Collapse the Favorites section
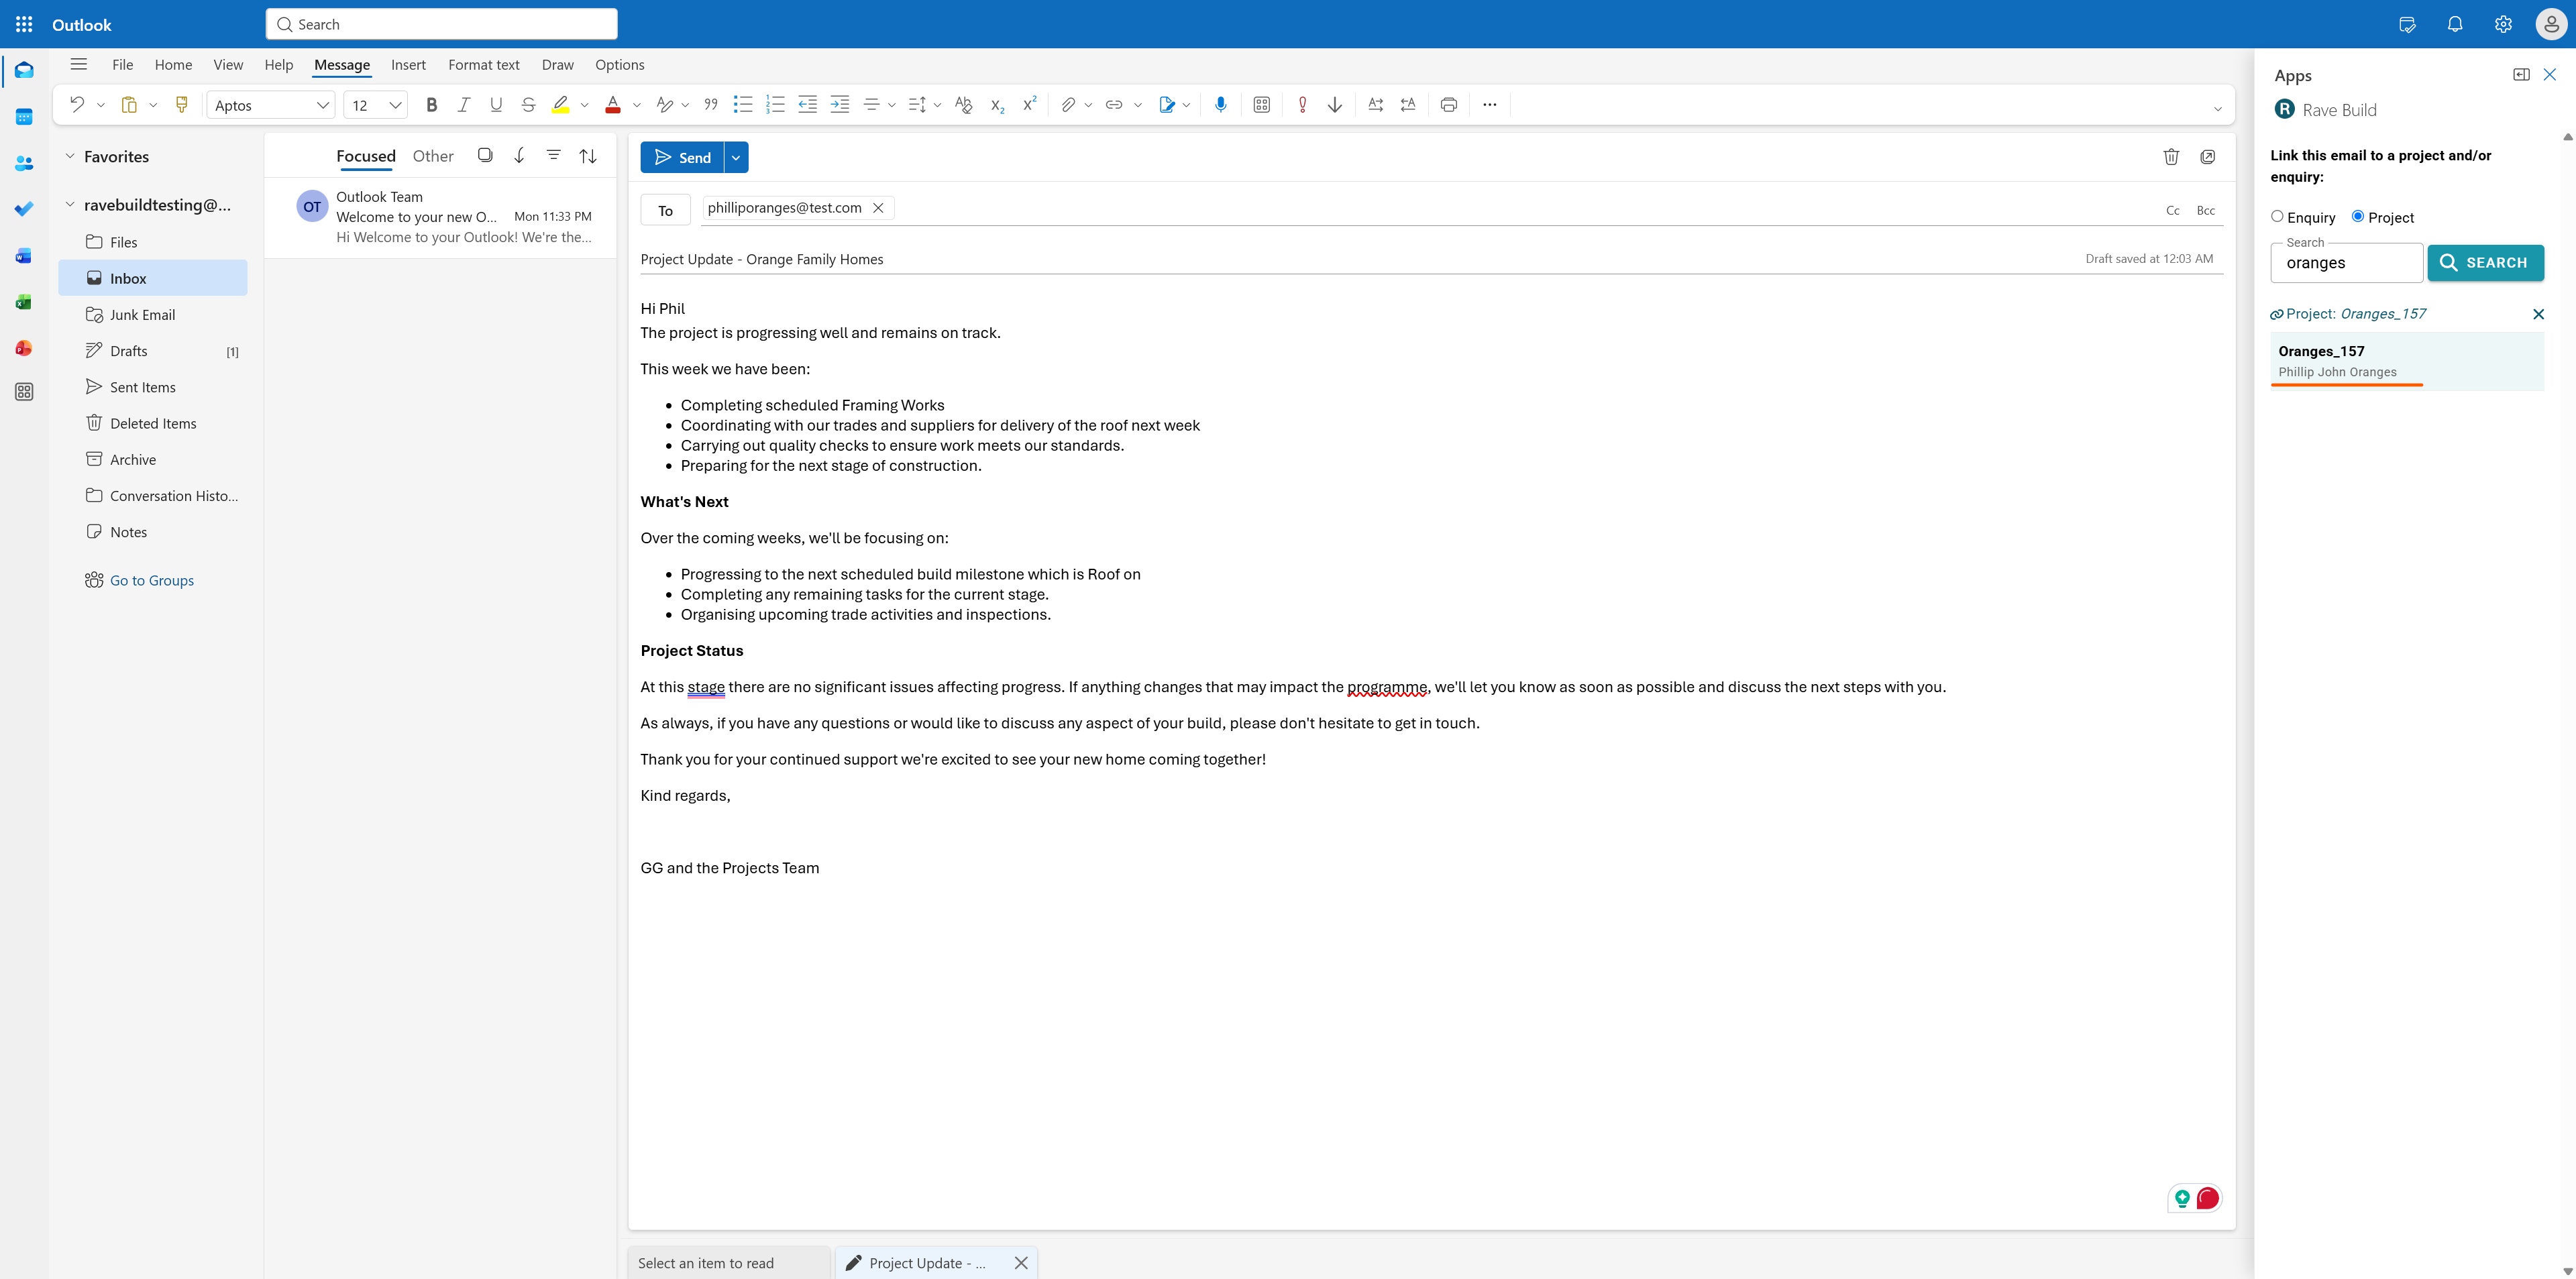The height and width of the screenshot is (1279, 2576). pos(70,156)
